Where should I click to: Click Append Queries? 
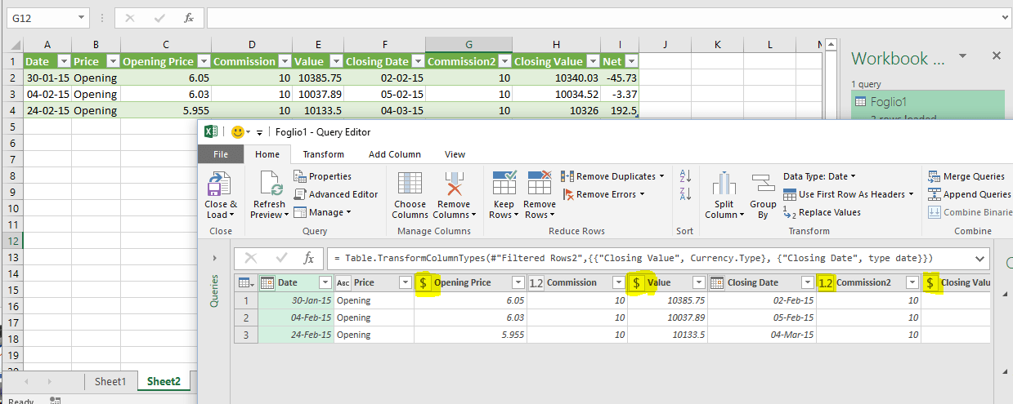coord(969,194)
